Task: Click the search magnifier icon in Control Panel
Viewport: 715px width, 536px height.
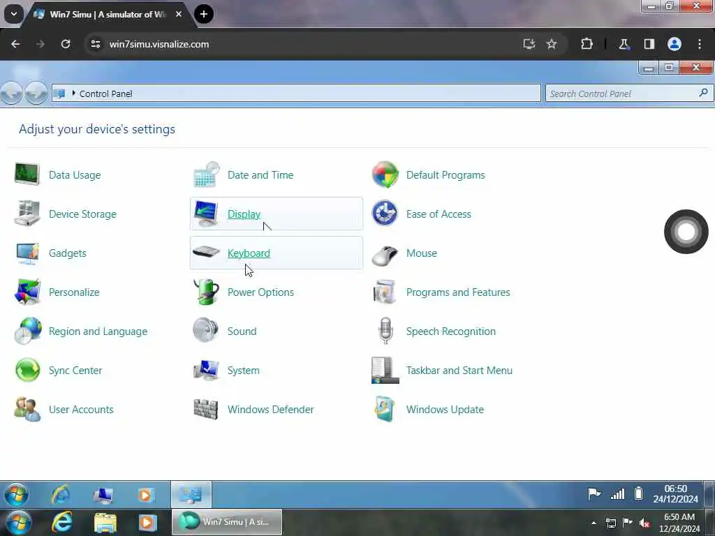Action: point(703,93)
